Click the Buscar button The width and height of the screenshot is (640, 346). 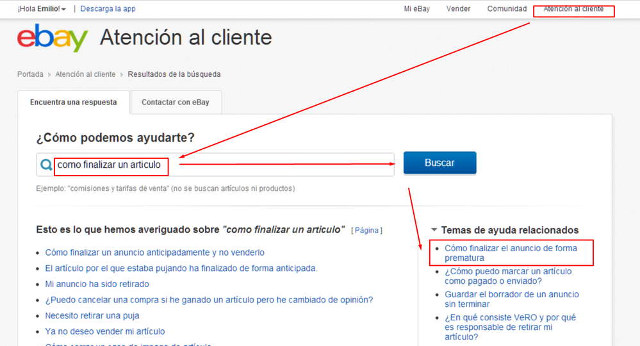(439, 163)
